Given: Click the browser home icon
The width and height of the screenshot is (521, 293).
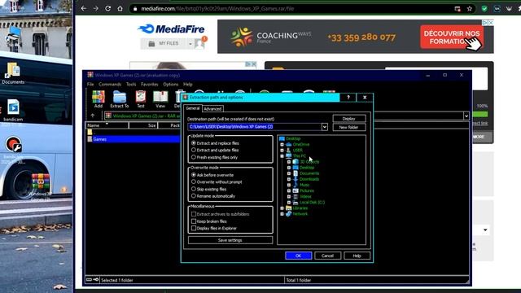Looking at the screenshot, I should pyautogui.click(x=120, y=9).
